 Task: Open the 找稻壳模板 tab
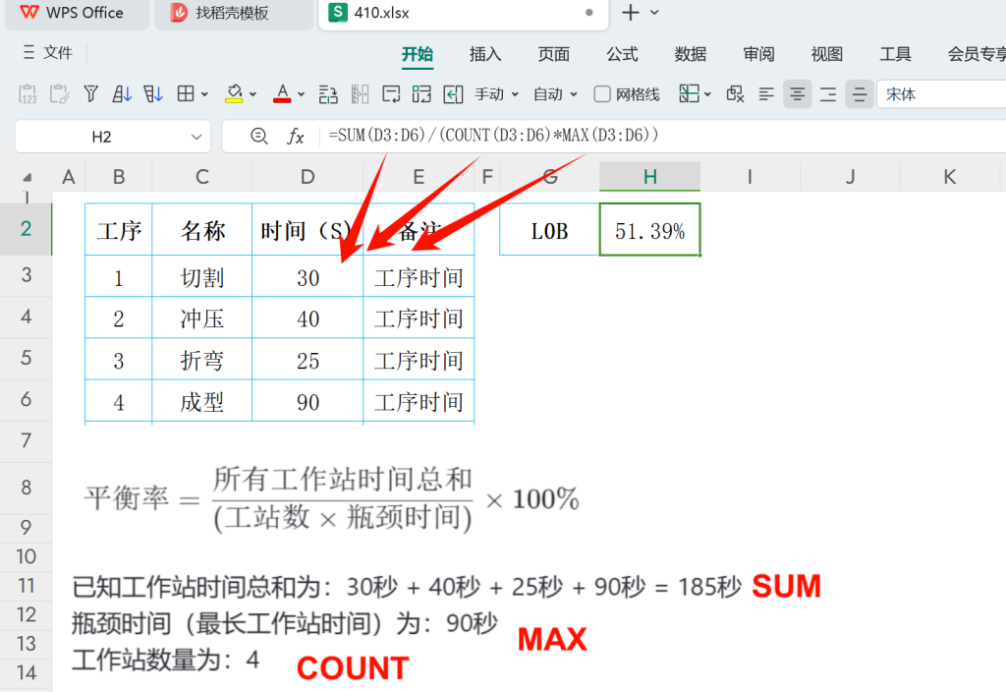coord(234,13)
